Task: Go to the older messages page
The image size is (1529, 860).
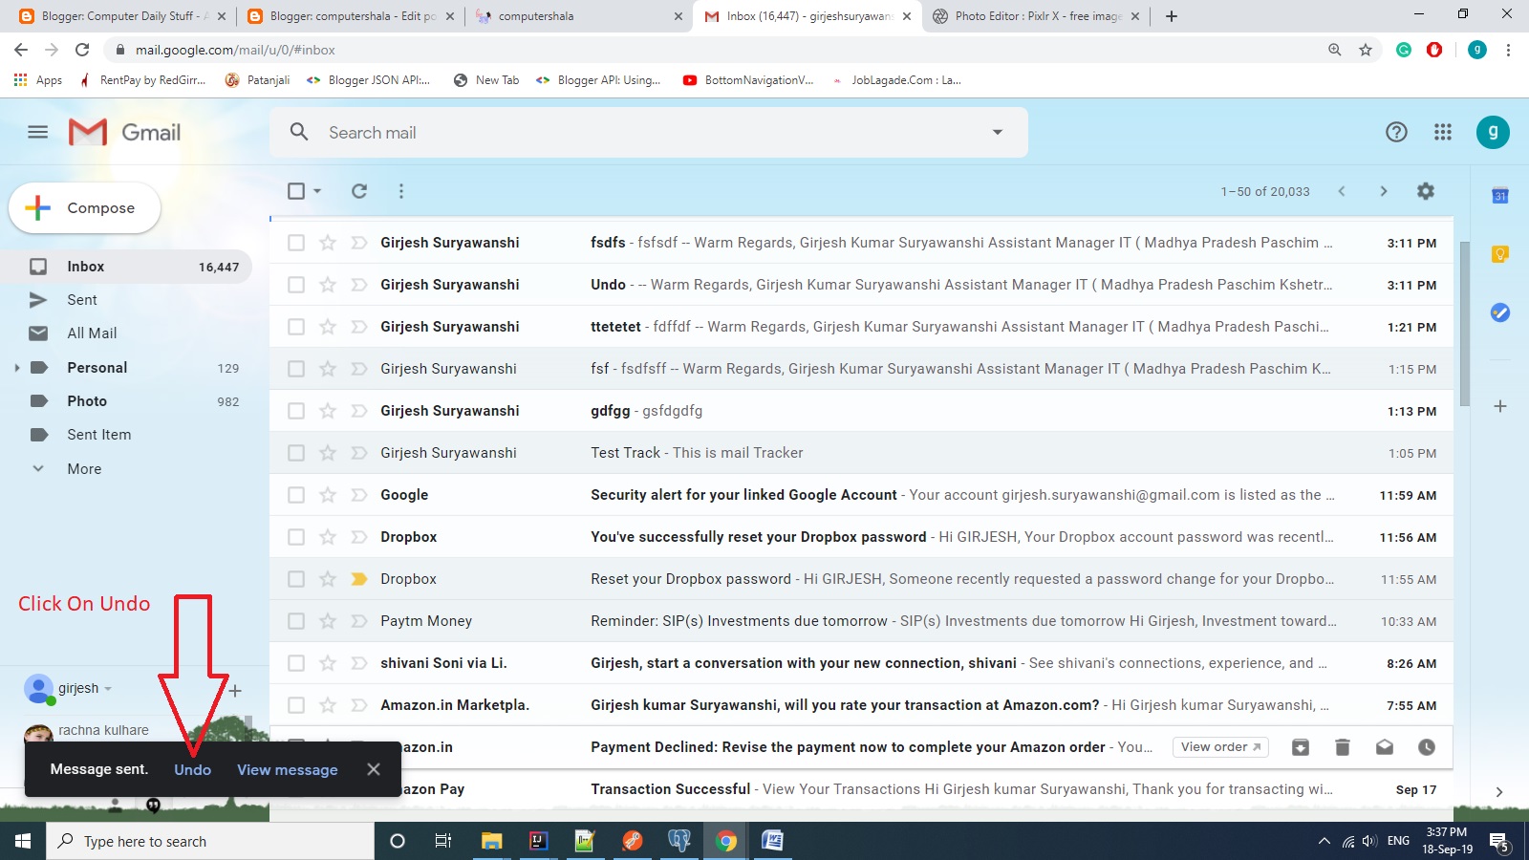Action: tap(1383, 191)
